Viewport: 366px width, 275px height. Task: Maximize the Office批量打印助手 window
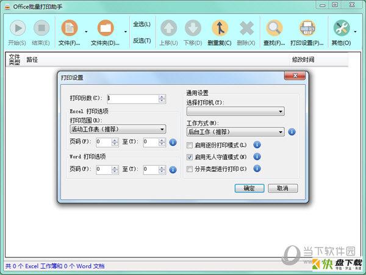(335, 5)
